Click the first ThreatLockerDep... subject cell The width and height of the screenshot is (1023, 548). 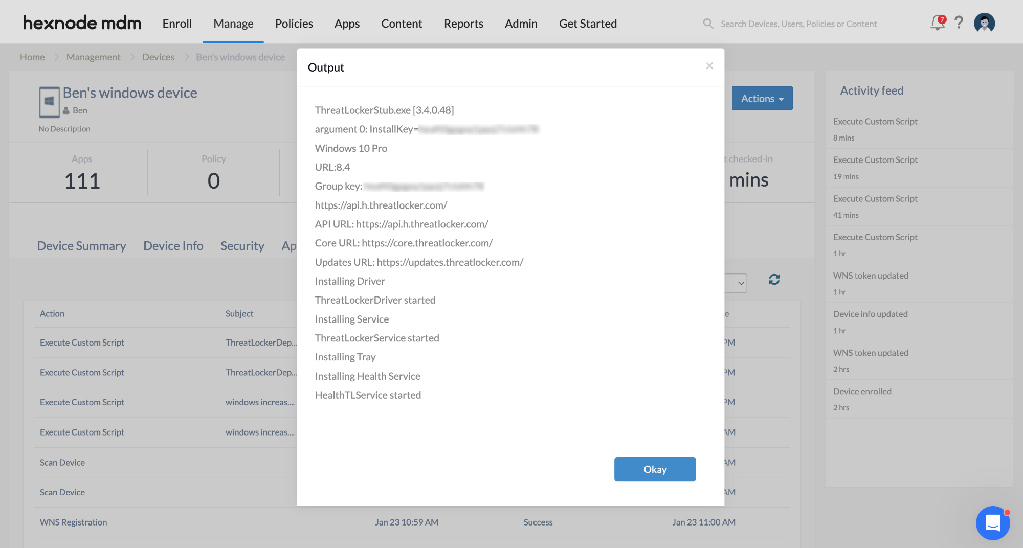261,342
